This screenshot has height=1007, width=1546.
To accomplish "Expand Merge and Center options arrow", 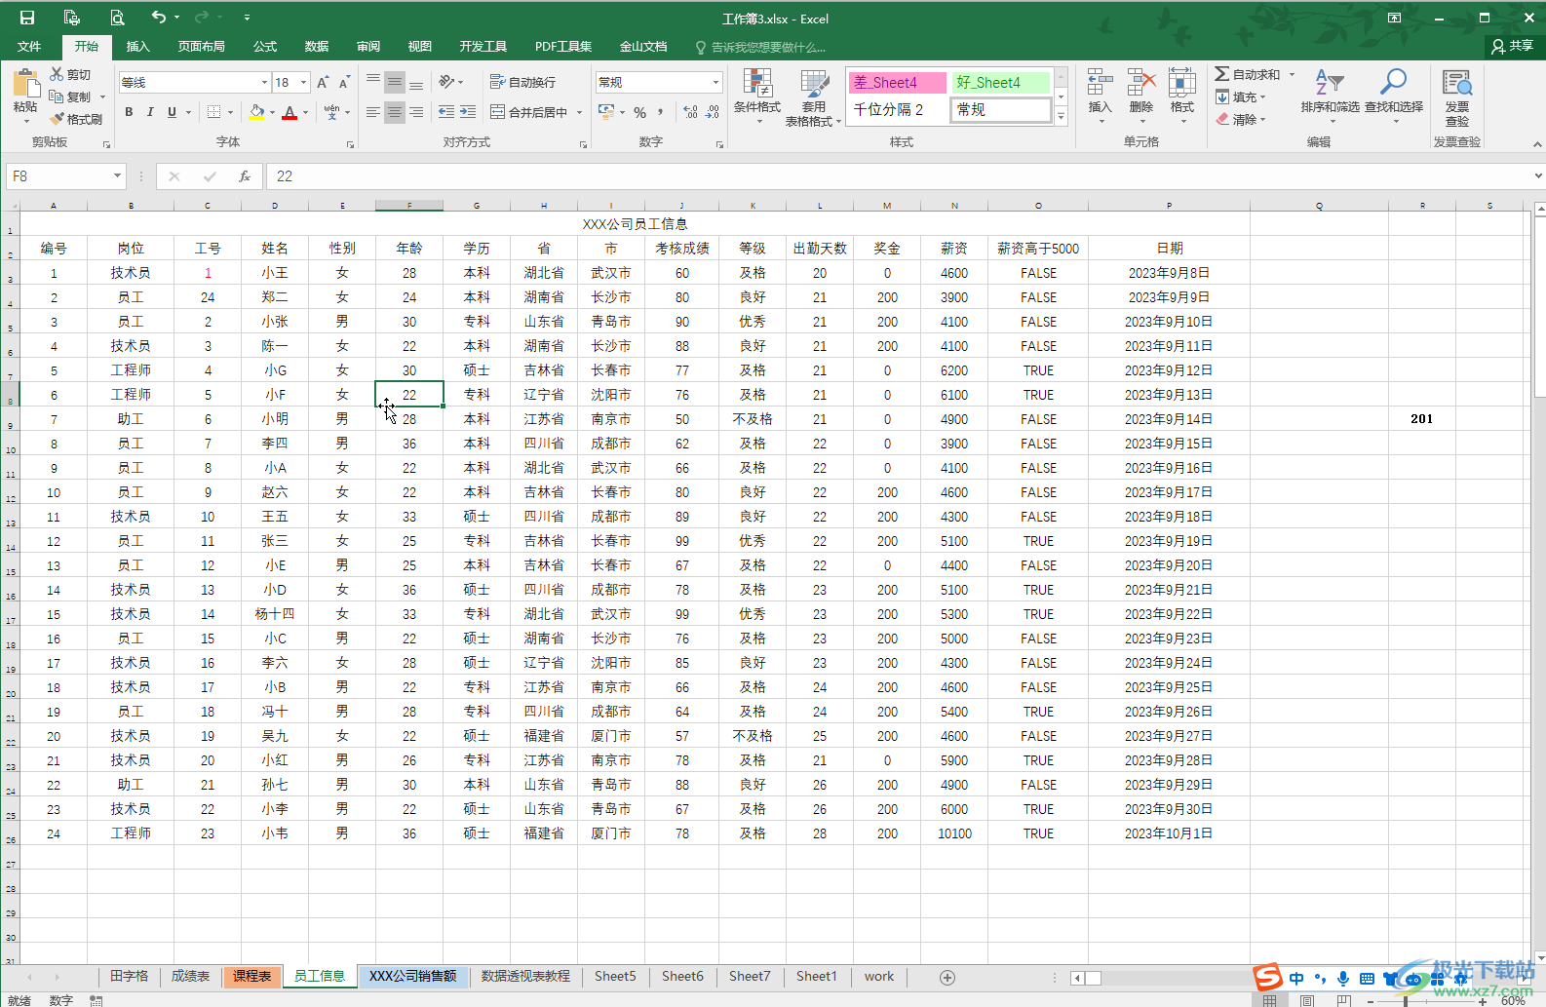I will [579, 112].
